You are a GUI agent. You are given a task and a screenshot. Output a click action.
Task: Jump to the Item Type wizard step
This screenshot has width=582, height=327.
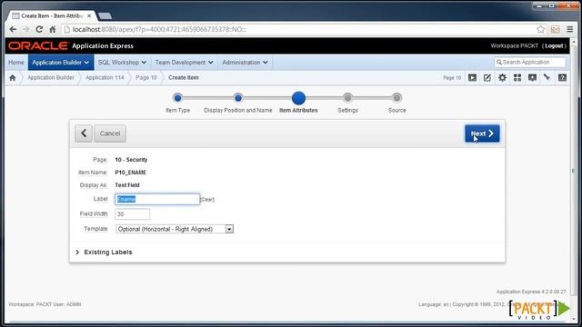[177, 98]
